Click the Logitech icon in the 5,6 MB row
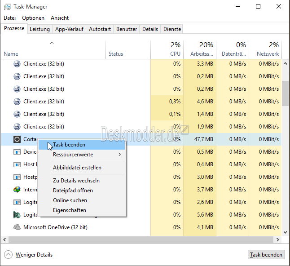The height and width of the screenshot is (266, 290). (x=17, y=215)
